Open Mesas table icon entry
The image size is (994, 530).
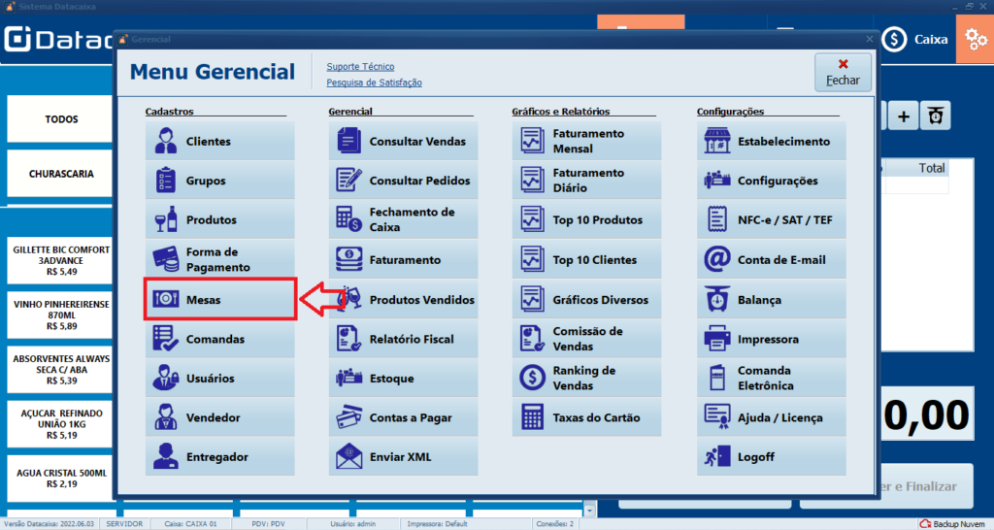[164, 300]
